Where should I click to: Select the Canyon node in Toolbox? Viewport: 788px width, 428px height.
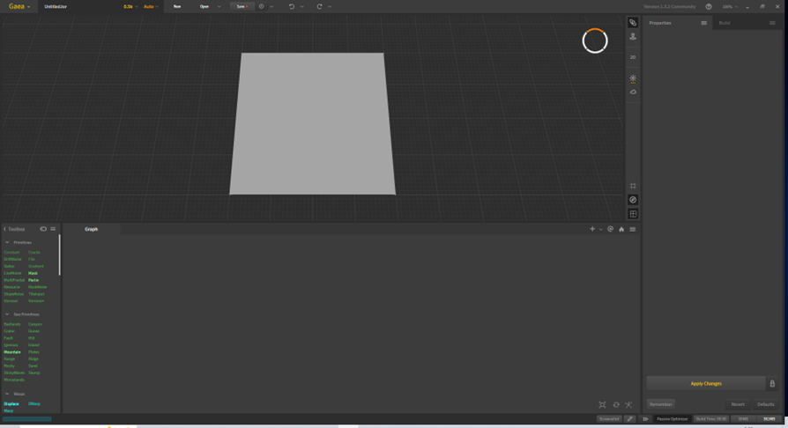click(x=35, y=324)
